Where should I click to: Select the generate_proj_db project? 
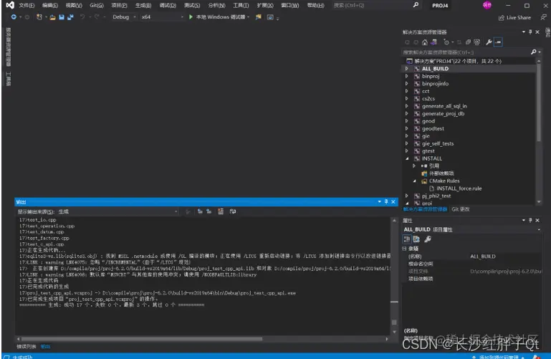pos(443,113)
